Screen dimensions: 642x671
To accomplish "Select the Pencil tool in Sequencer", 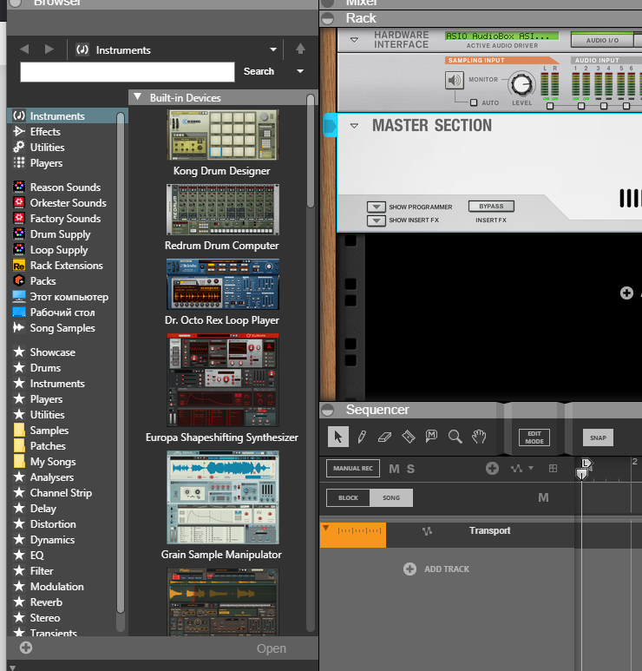I will point(362,437).
